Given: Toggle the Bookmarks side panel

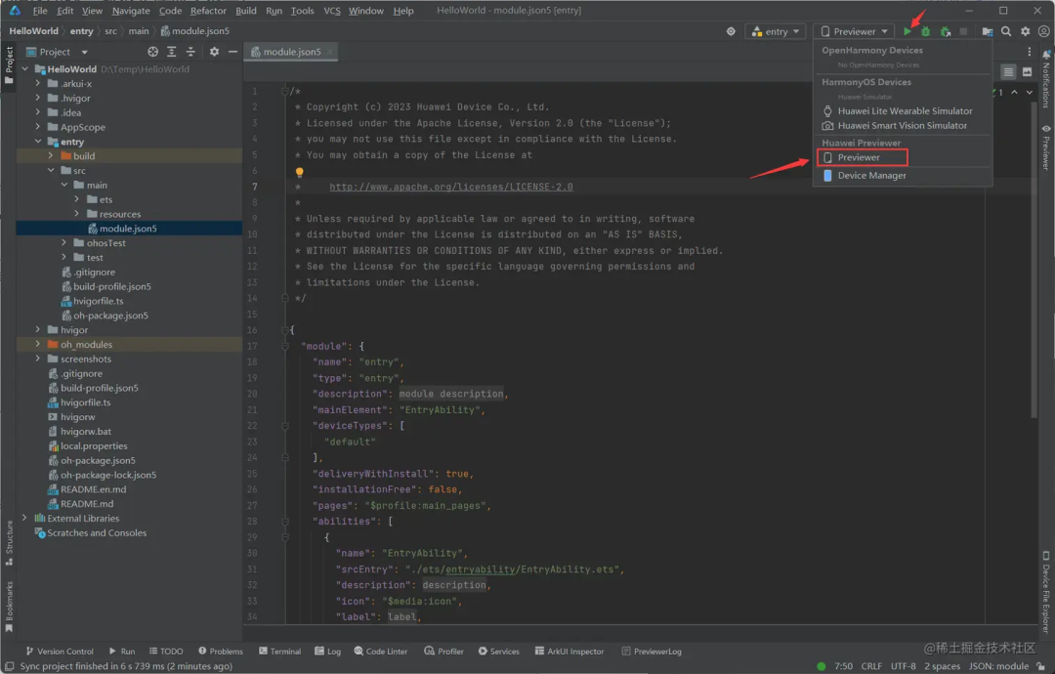Looking at the screenshot, I should pyautogui.click(x=10, y=606).
